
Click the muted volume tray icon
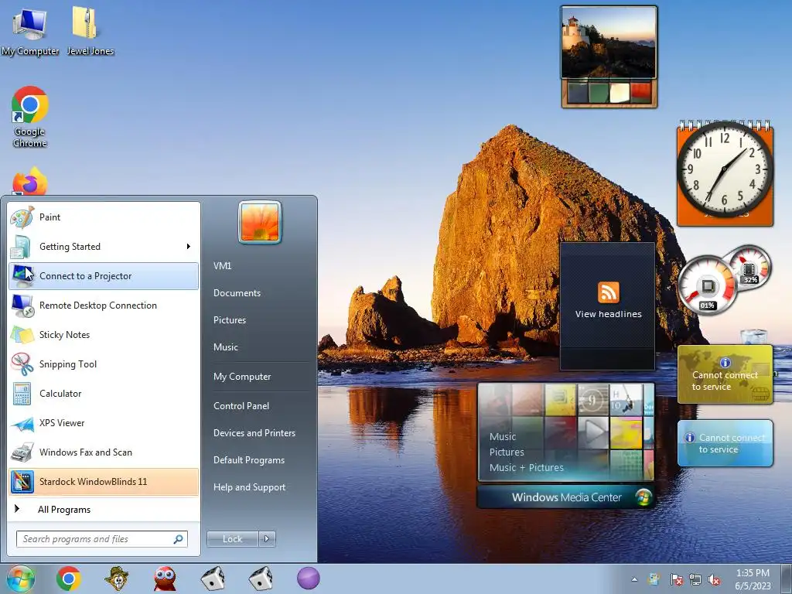(714, 579)
